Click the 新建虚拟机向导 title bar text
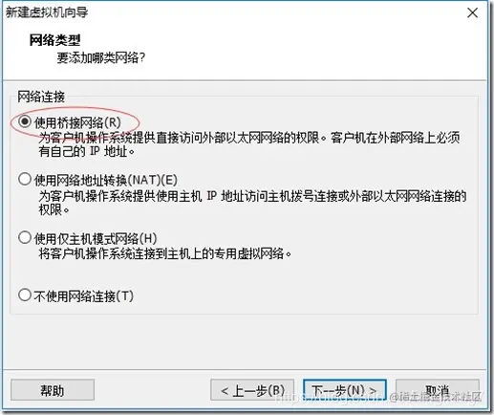This screenshot has height=415, width=494. point(47,12)
